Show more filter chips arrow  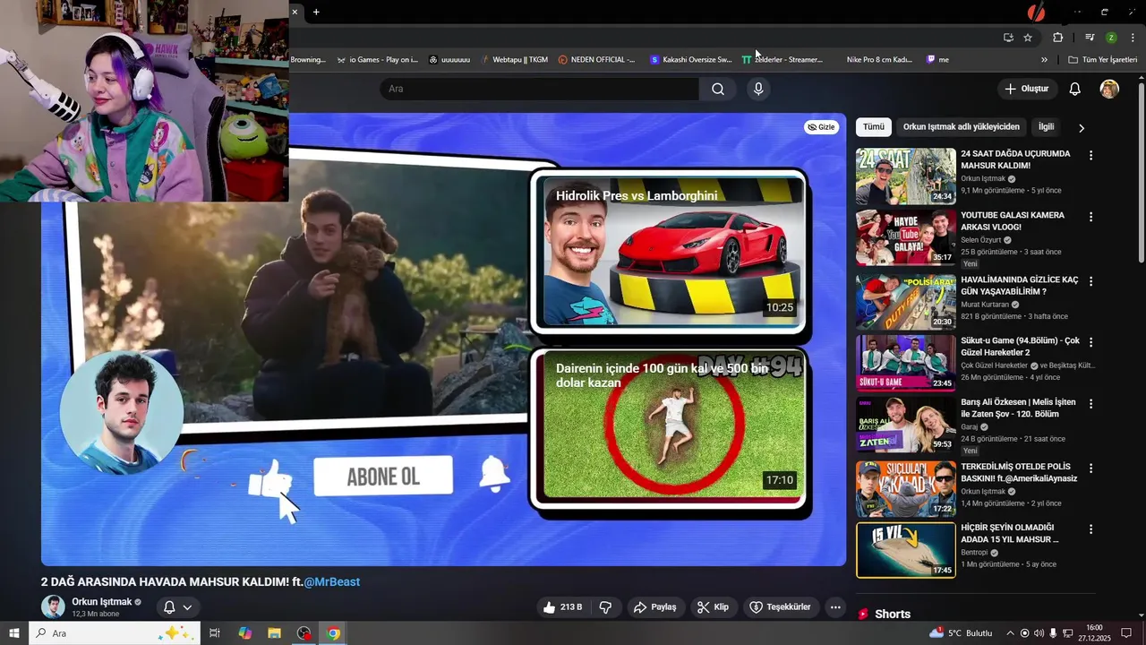click(1081, 127)
